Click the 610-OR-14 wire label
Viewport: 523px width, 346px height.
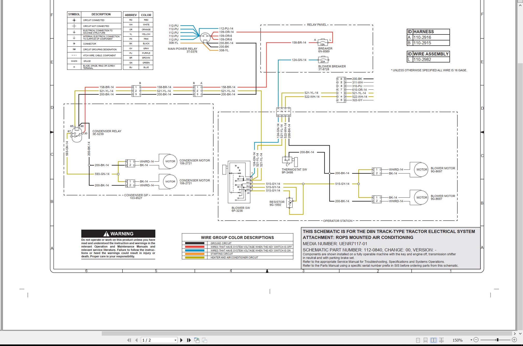359,90
